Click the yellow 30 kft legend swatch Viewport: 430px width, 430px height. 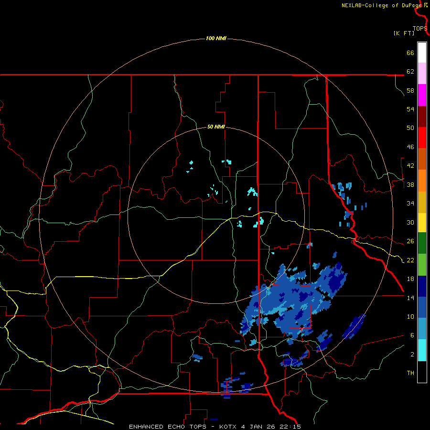click(x=422, y=223)
